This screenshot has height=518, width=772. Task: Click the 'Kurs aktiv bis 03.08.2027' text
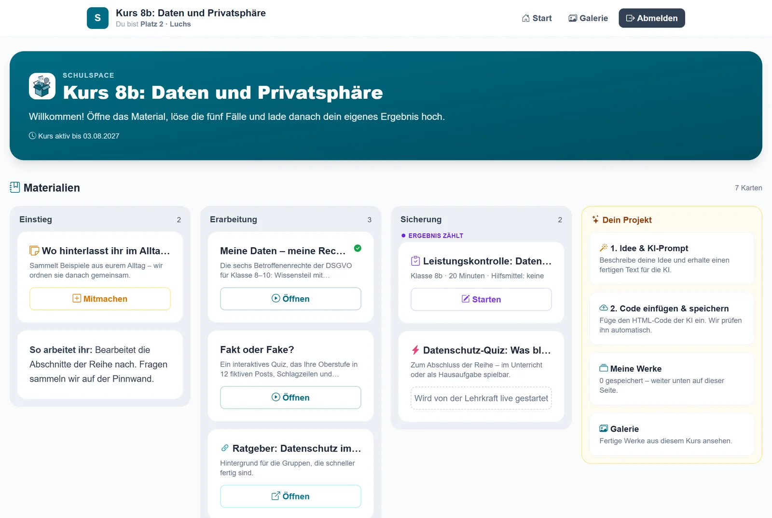pos(79,136)
